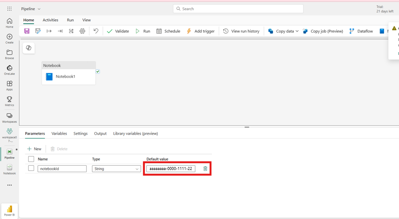Open the Output tab

[100, 133]
